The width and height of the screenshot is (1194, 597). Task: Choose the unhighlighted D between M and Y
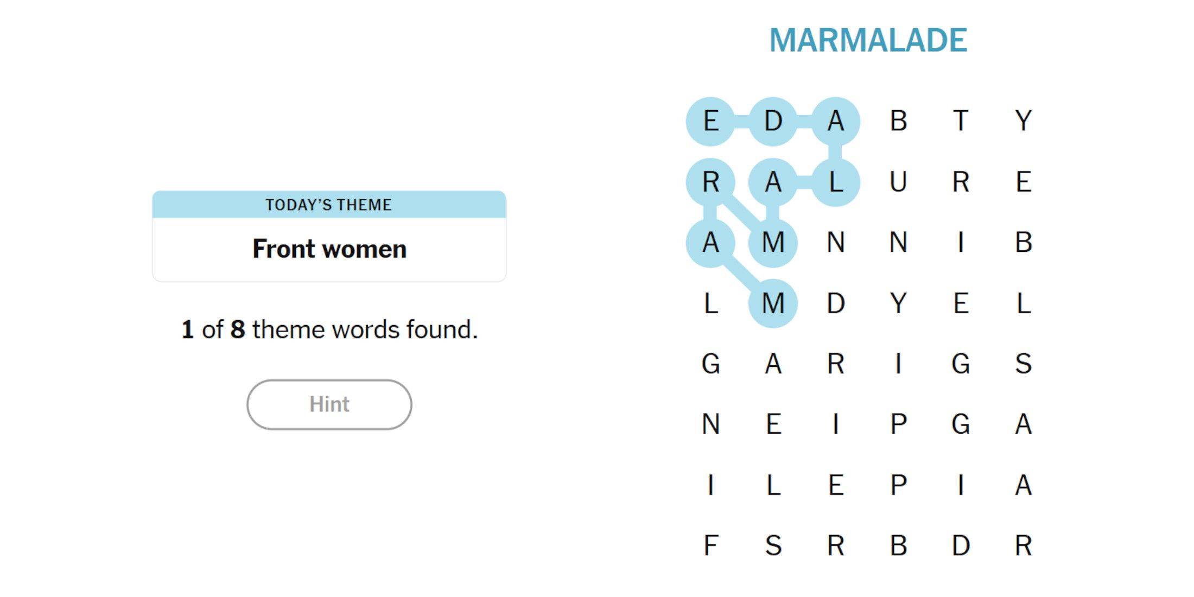point(836,303)
